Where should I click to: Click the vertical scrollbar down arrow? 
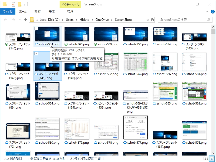coord(213,153)
